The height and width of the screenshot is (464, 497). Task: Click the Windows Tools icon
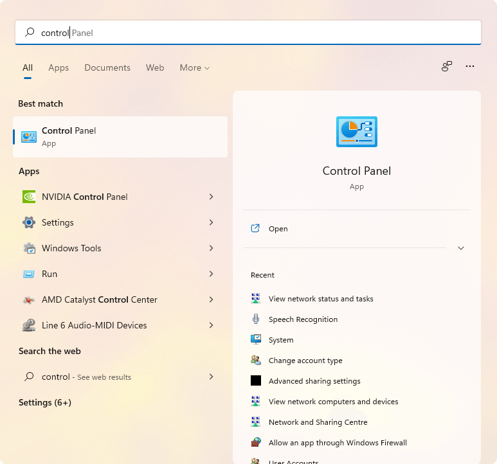(29, 248)
